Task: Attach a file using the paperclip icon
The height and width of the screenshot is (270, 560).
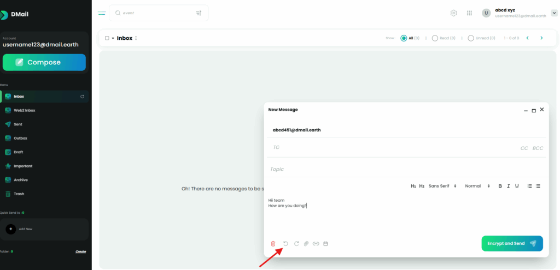Action: pyautogui.click(x=306, y=243)
